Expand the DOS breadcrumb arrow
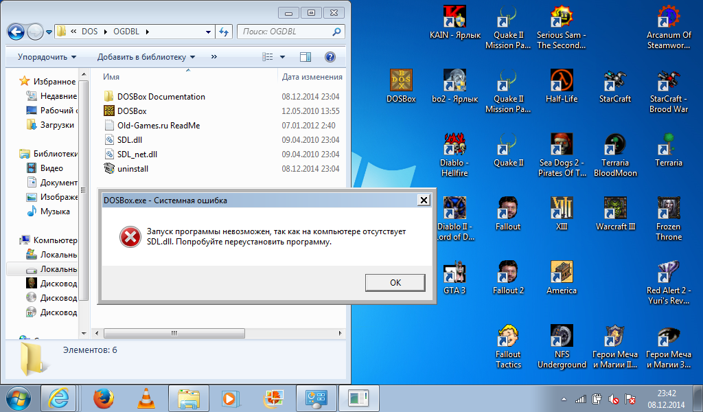This screenshot has width=703, height=412. pyautogui.click(x=105, y=32)
